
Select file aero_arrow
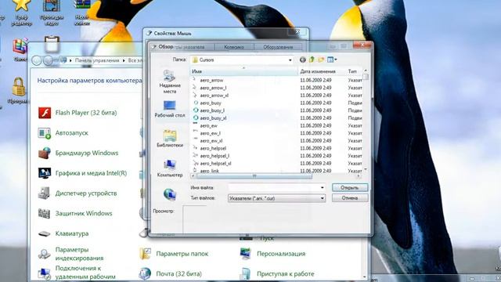point(211,80)
